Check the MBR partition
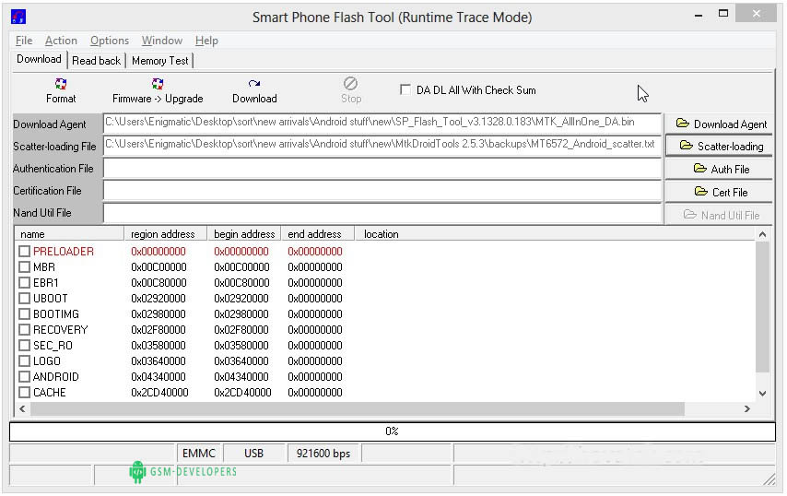 [24, 267]
